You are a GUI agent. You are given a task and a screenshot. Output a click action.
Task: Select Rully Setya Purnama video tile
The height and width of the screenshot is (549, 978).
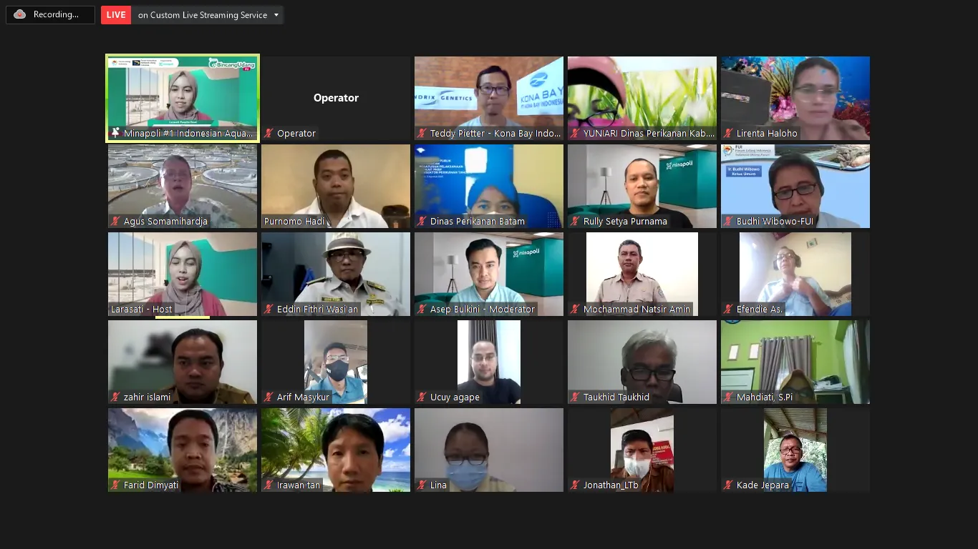642,186
